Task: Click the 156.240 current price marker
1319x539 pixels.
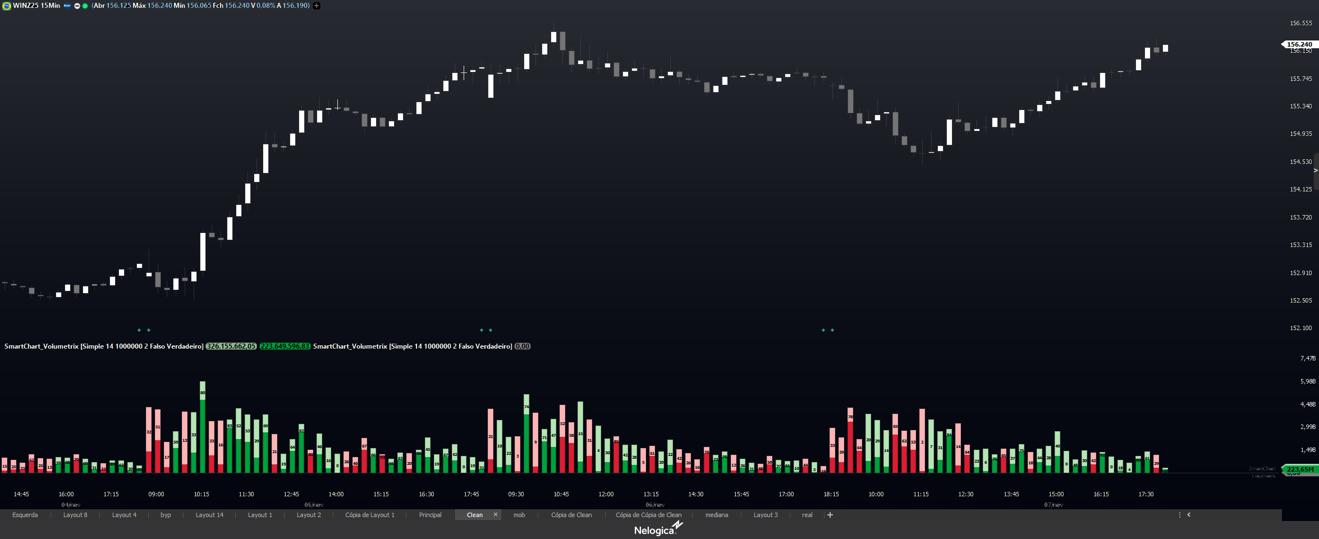Action: coord(1299,44)
